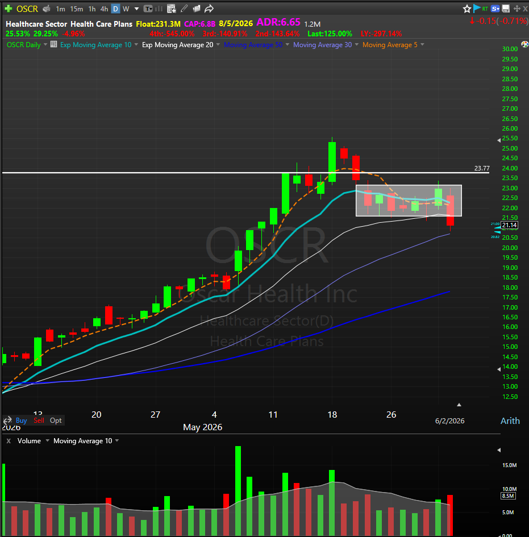Click the 8.5M volume value tag
529x537 pixels.
[508, 496]
